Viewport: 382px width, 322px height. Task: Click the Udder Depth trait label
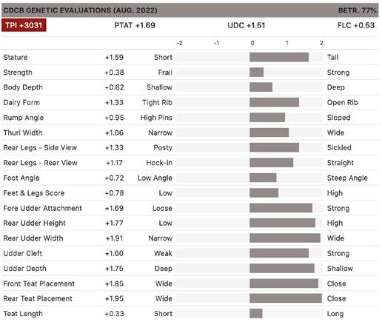24,269
